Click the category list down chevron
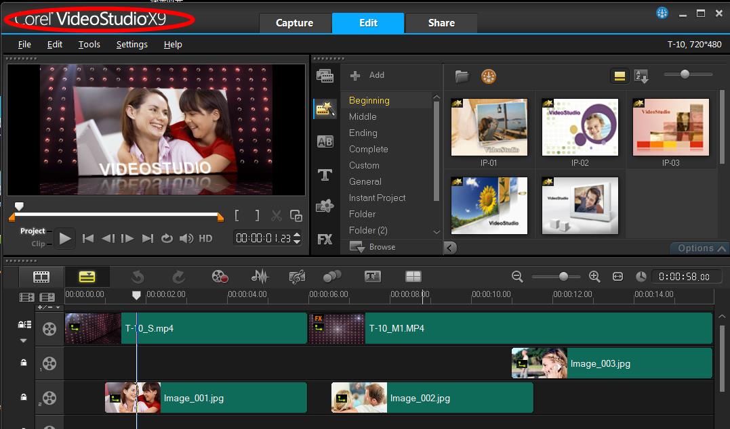 [x=437, y=231]
